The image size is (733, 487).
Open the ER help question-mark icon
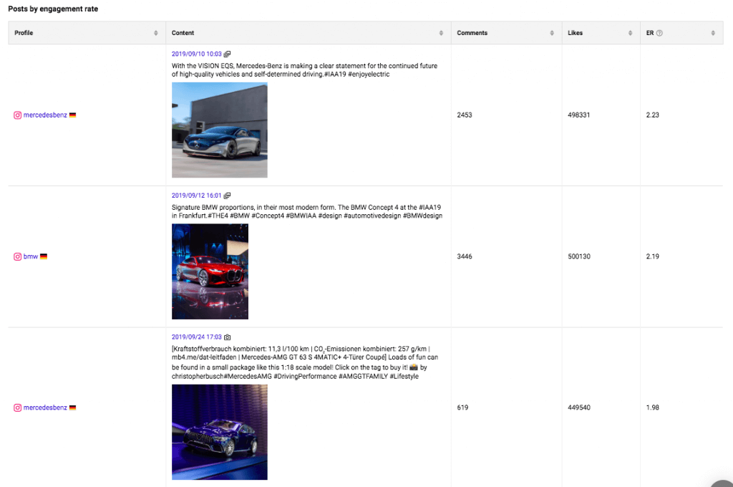pyautogui.click(x=659, y=33)
